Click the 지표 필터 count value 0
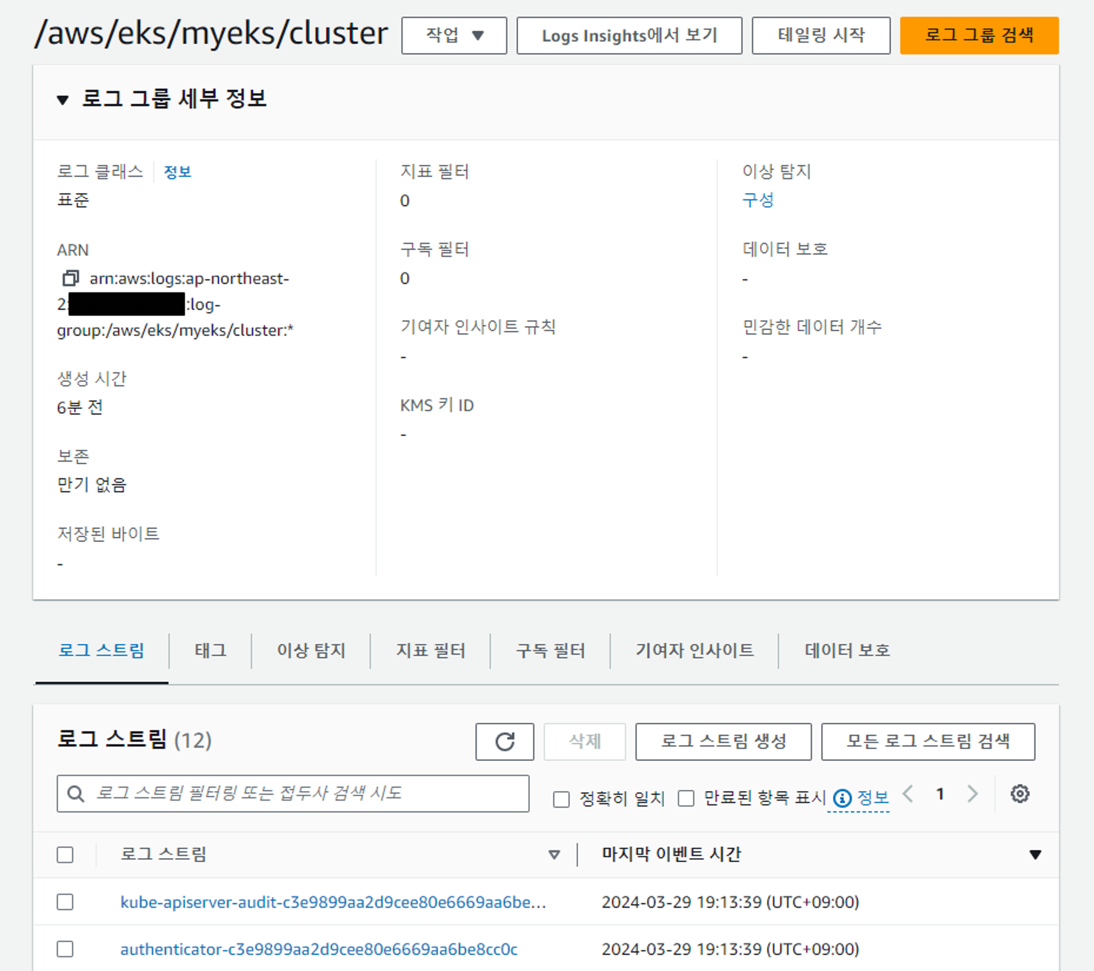 click(404, 201)
